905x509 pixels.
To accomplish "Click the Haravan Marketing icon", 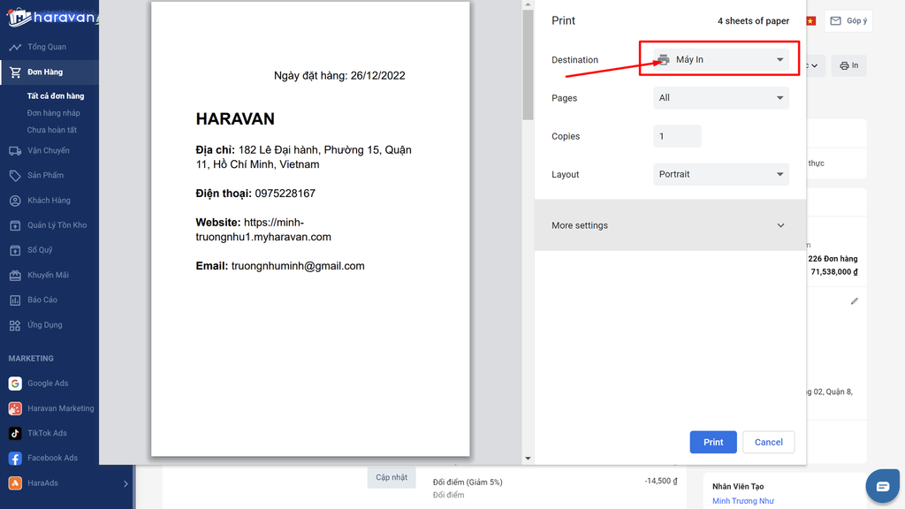I will click(15, 408).
